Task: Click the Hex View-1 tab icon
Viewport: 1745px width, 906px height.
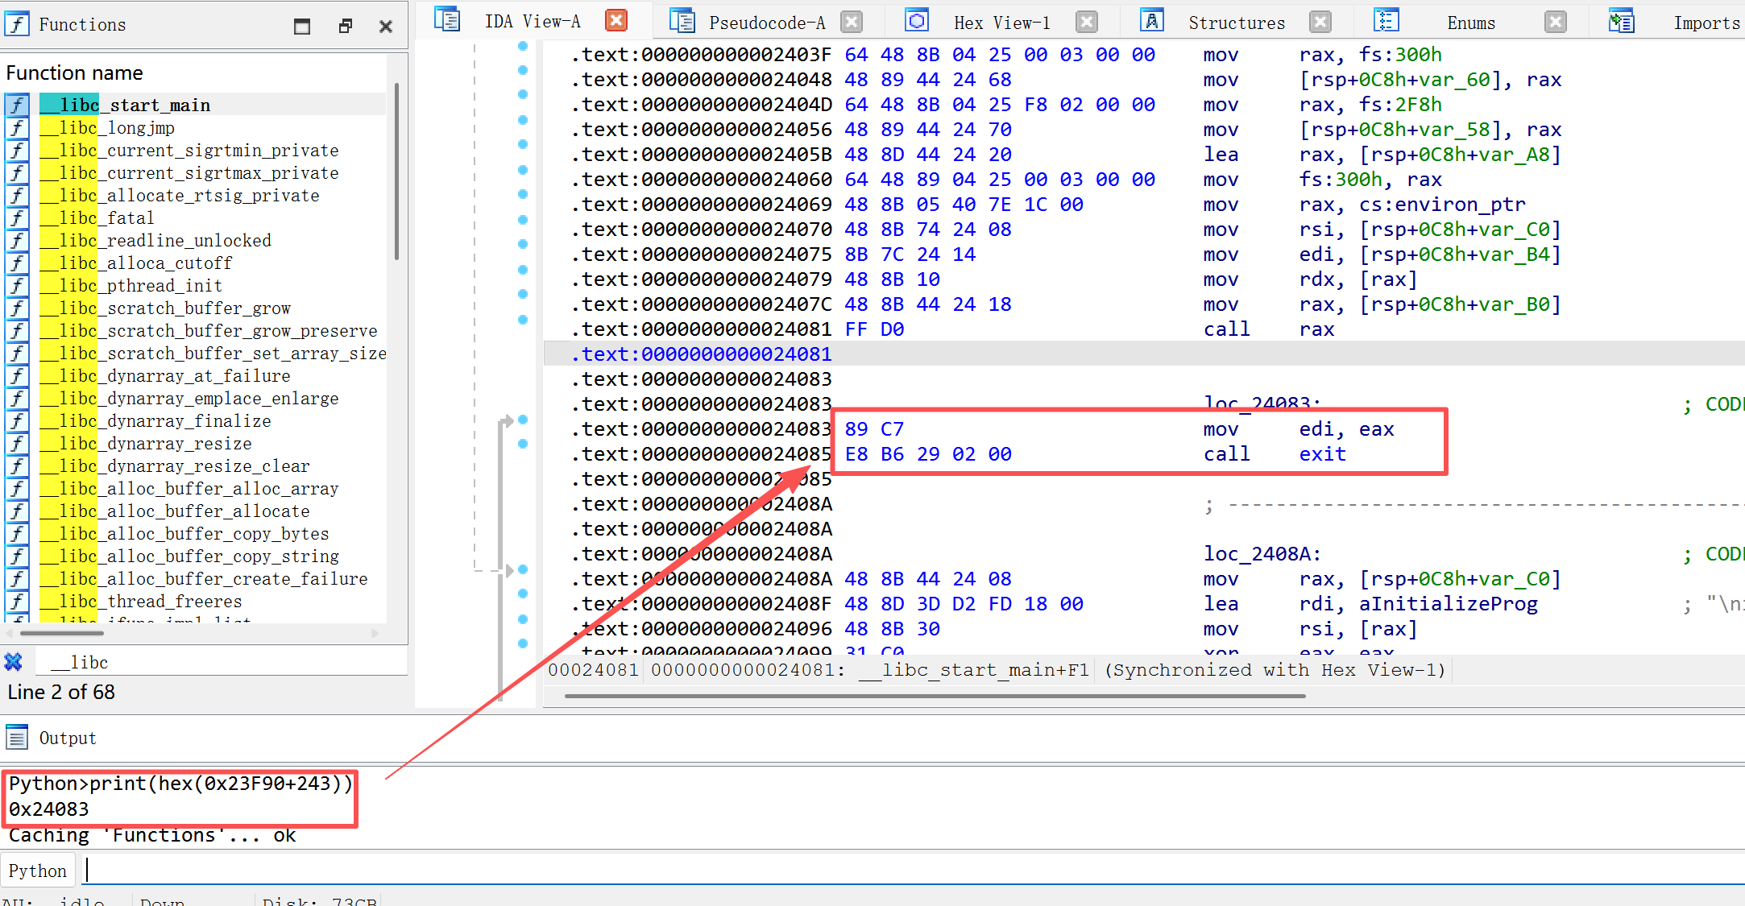Action: tap(917, 21)
